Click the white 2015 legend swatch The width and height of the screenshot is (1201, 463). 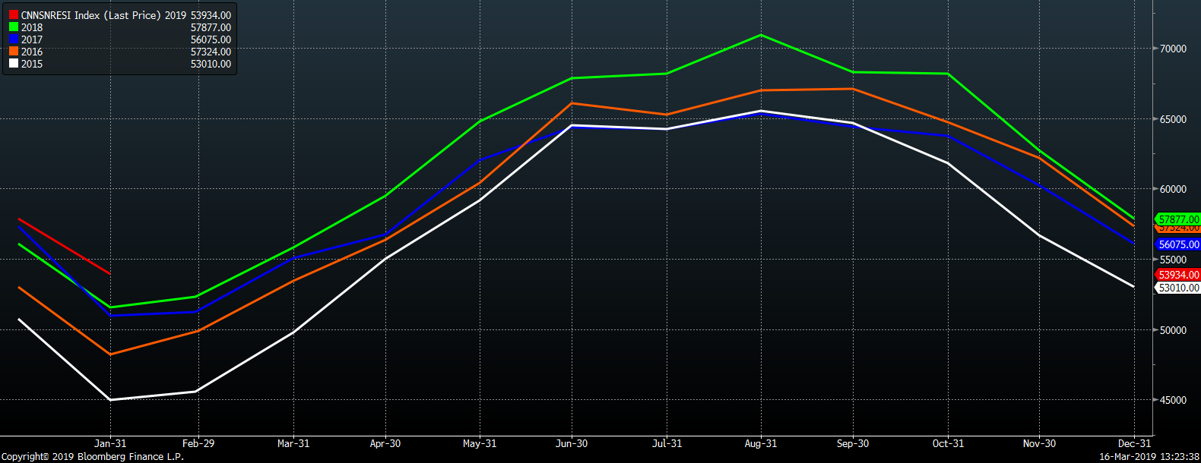click(x=14, y=64)
